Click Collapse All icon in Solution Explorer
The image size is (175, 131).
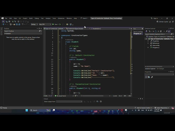(x=158, y=31)
